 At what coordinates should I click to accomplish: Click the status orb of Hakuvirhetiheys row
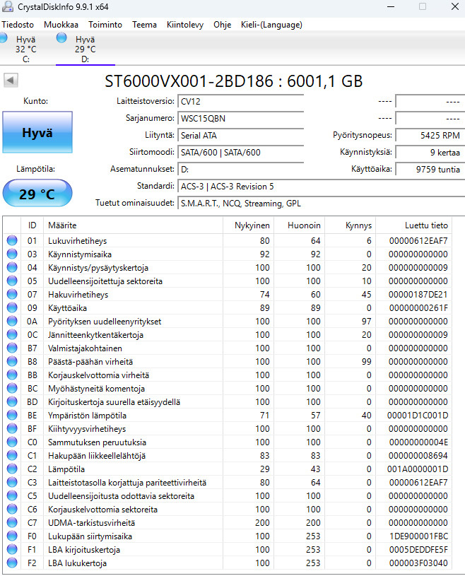click(12, 294)
